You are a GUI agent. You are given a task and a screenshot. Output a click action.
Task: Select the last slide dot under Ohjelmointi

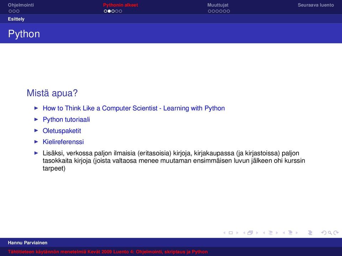click(x=18, y=11)
